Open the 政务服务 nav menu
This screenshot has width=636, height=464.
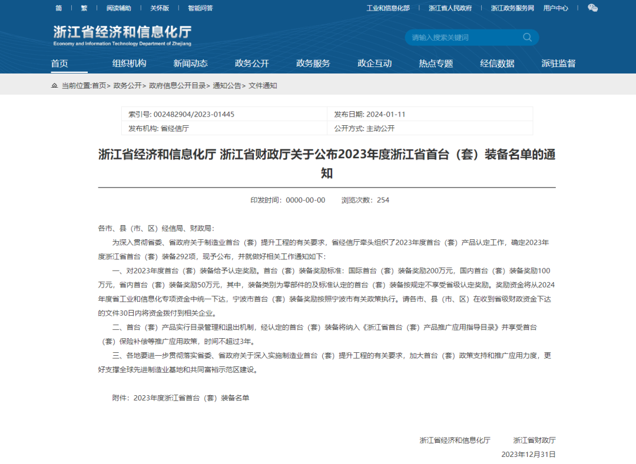pyautogui.click(x=313, y=63)
